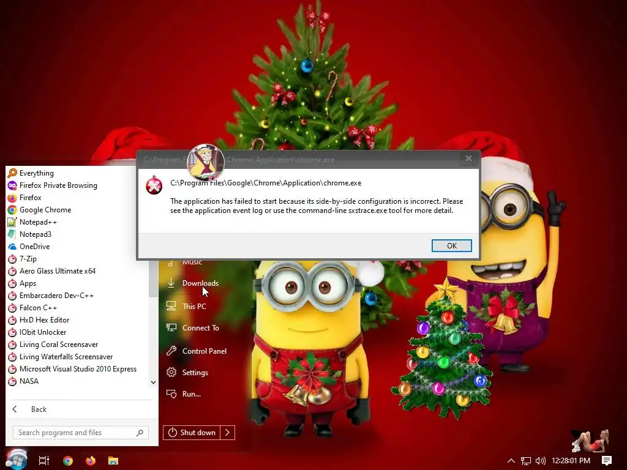Image resolution: width=627 pixels, height=470 pixels.
Task: Expand the shut down options arrow
Action: coord(228,433)
